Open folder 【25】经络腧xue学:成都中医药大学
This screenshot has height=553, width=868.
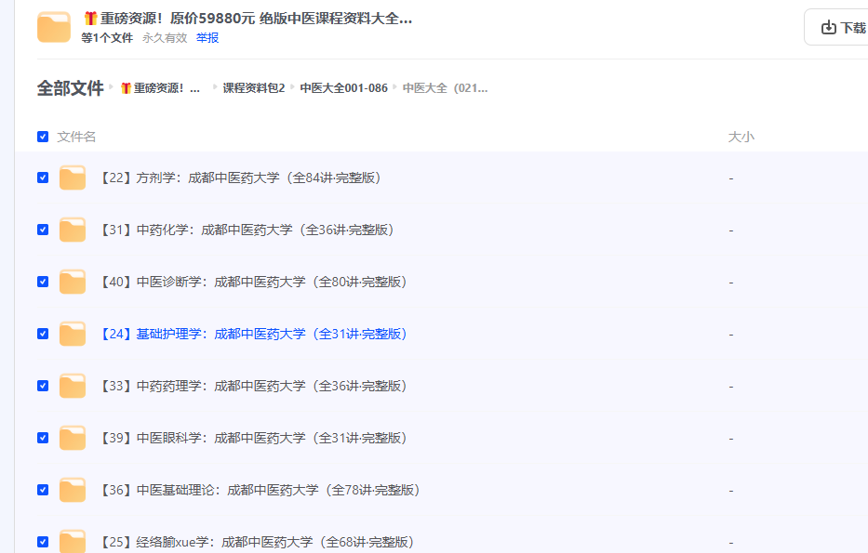click(256, 542)
